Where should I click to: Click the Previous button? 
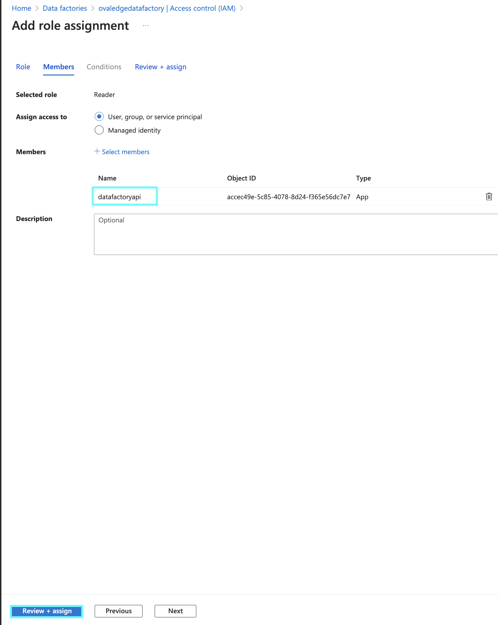pos(118,611)
